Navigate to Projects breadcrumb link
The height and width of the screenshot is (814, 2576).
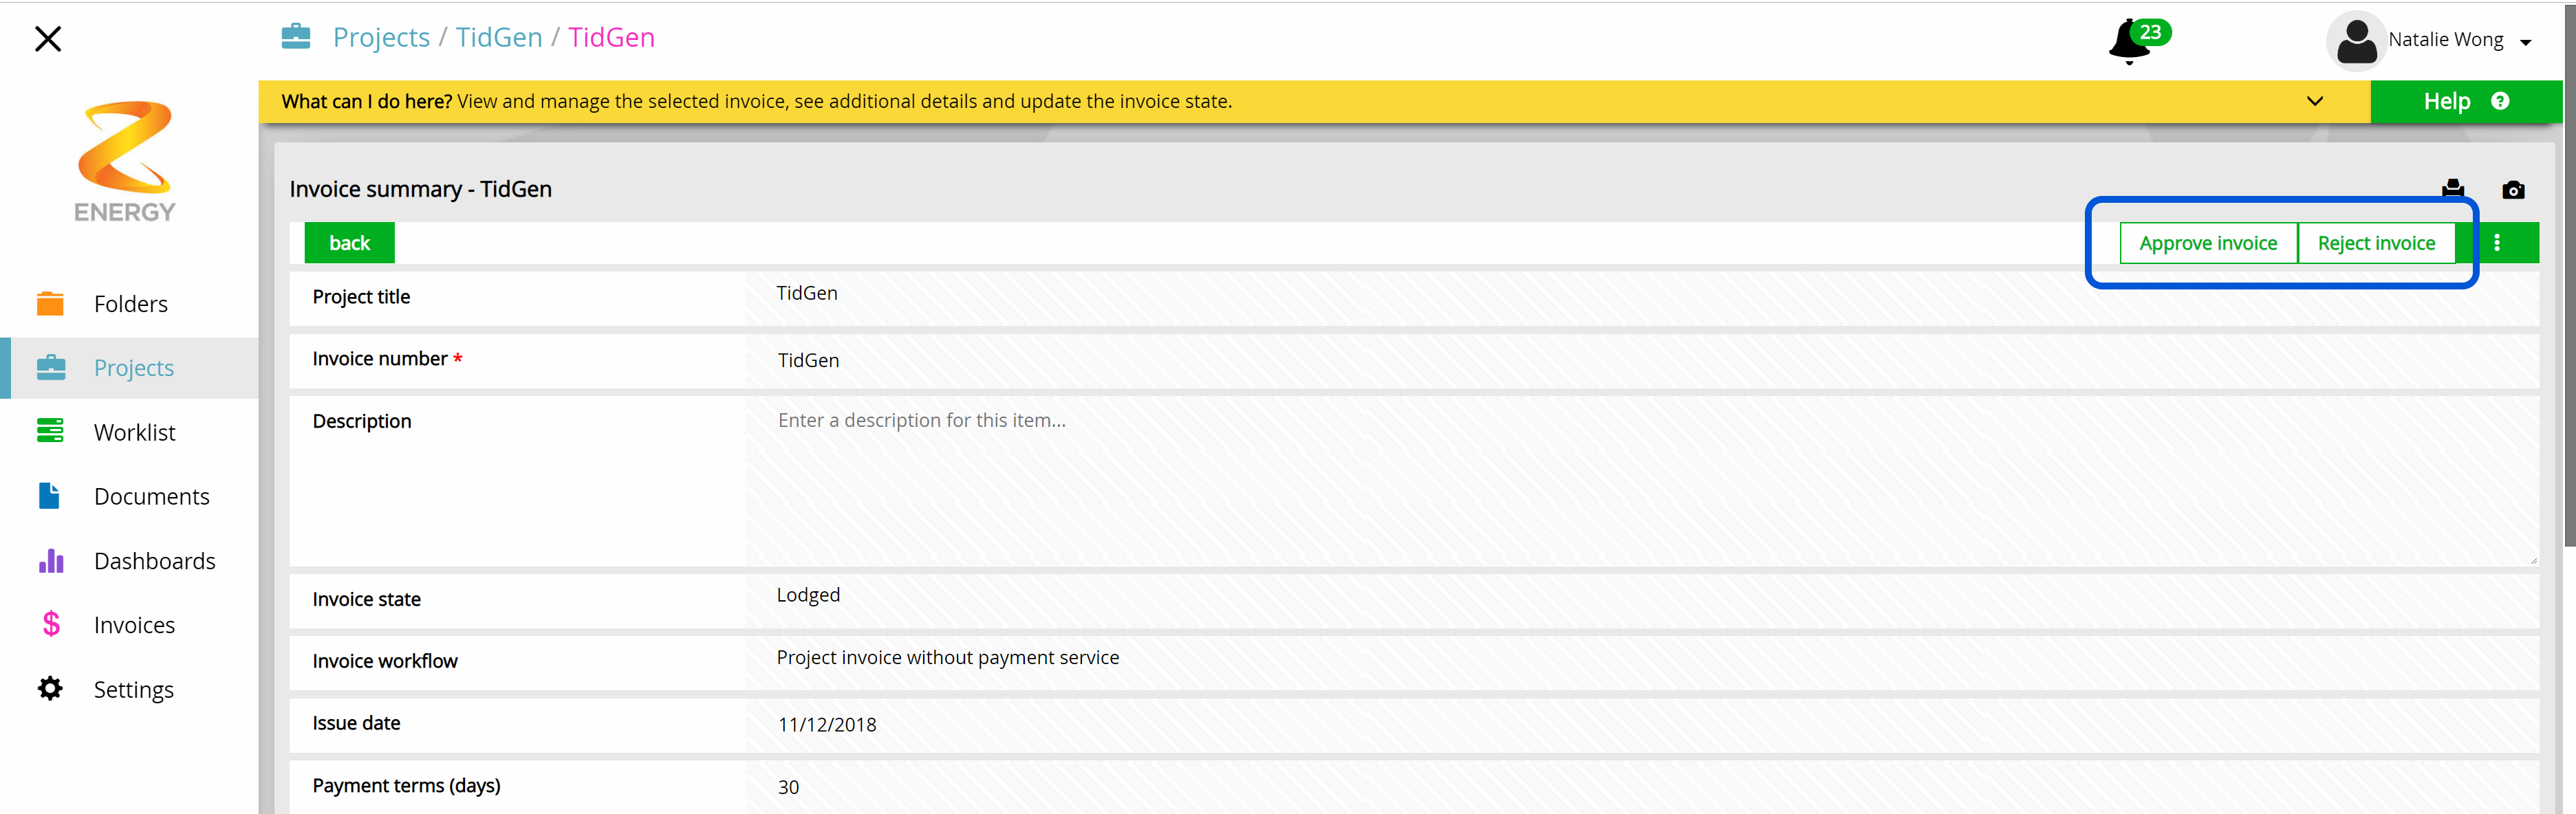click(x=381, y=37)
